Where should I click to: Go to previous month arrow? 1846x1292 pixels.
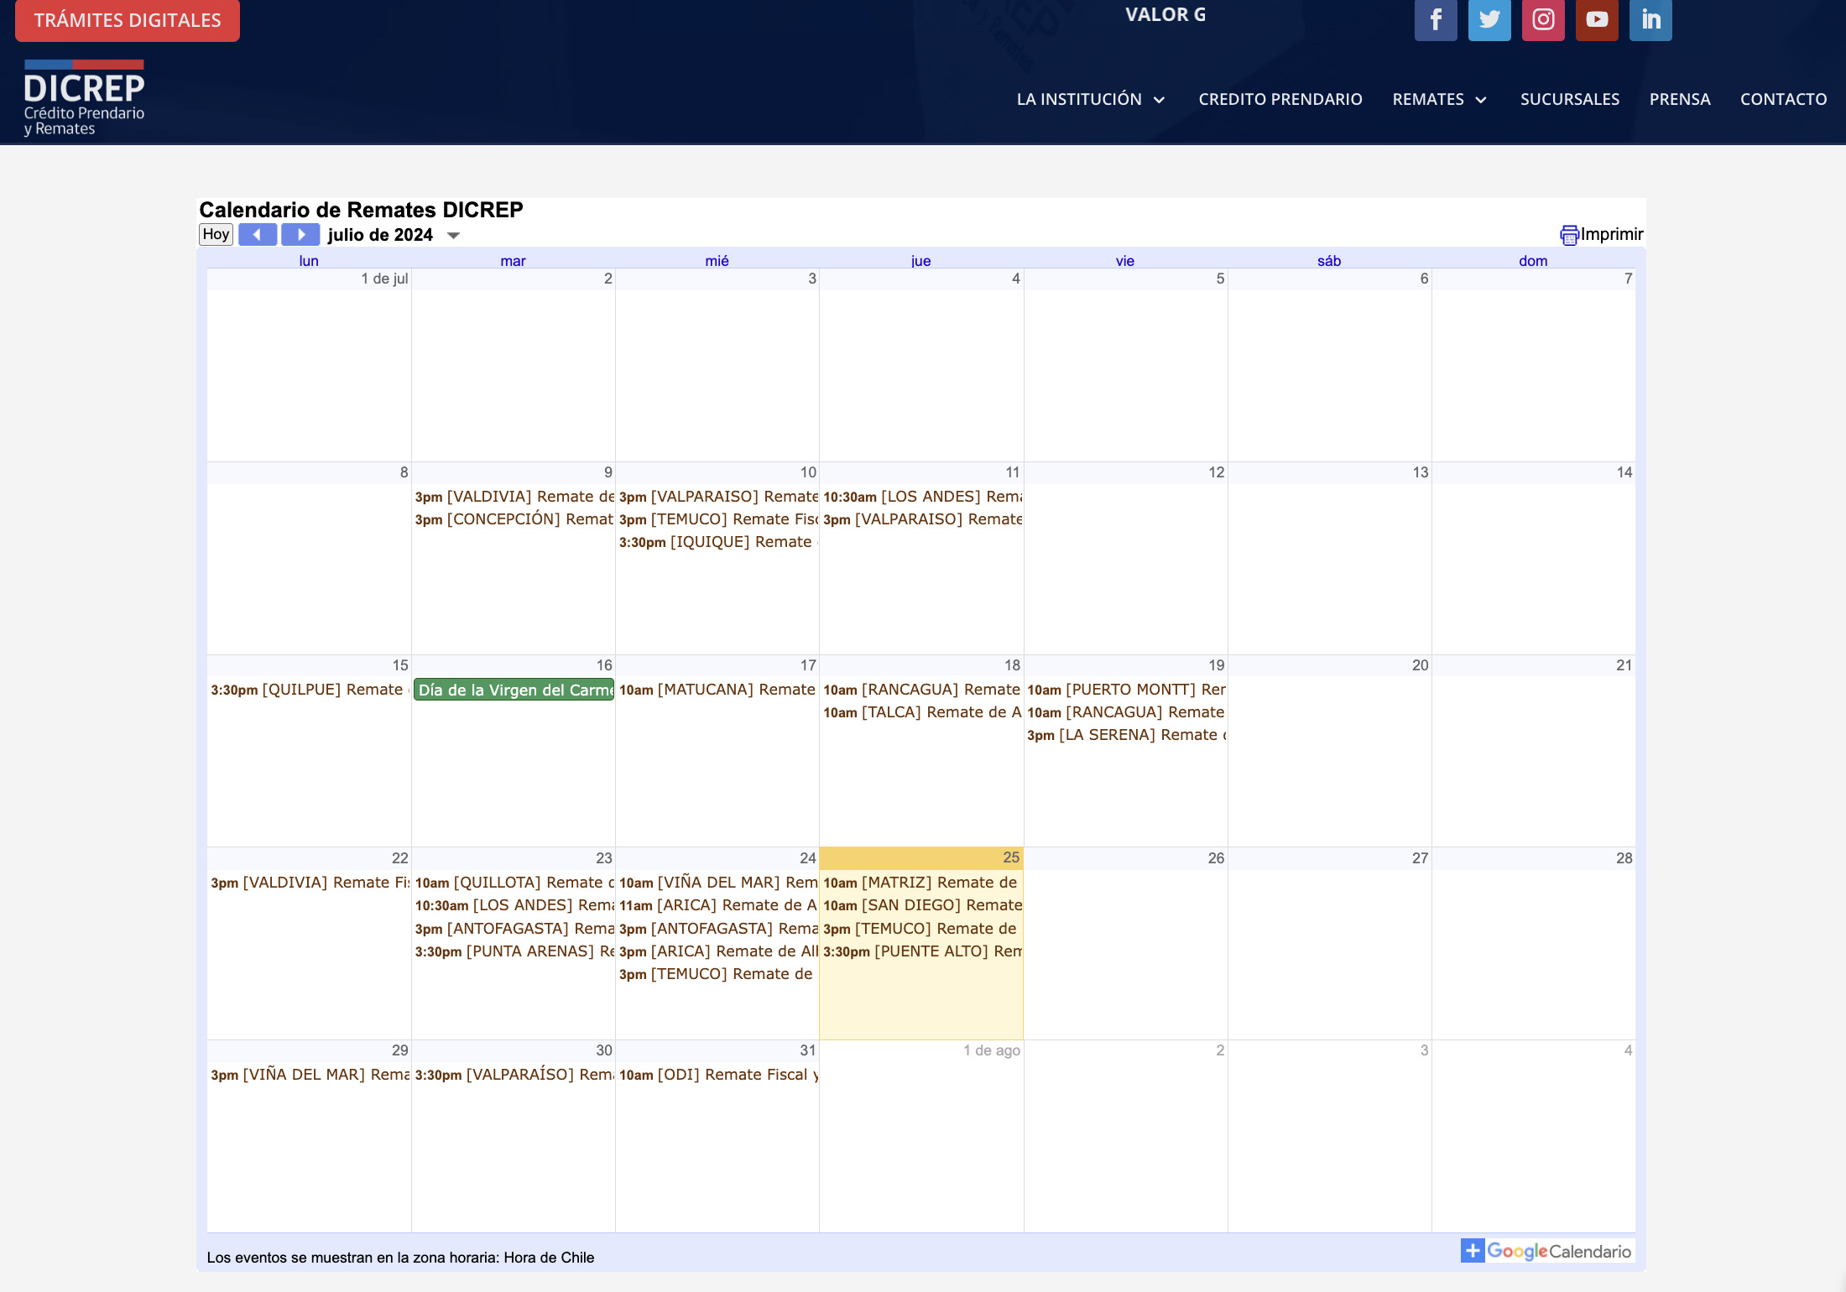coord(258,235)
